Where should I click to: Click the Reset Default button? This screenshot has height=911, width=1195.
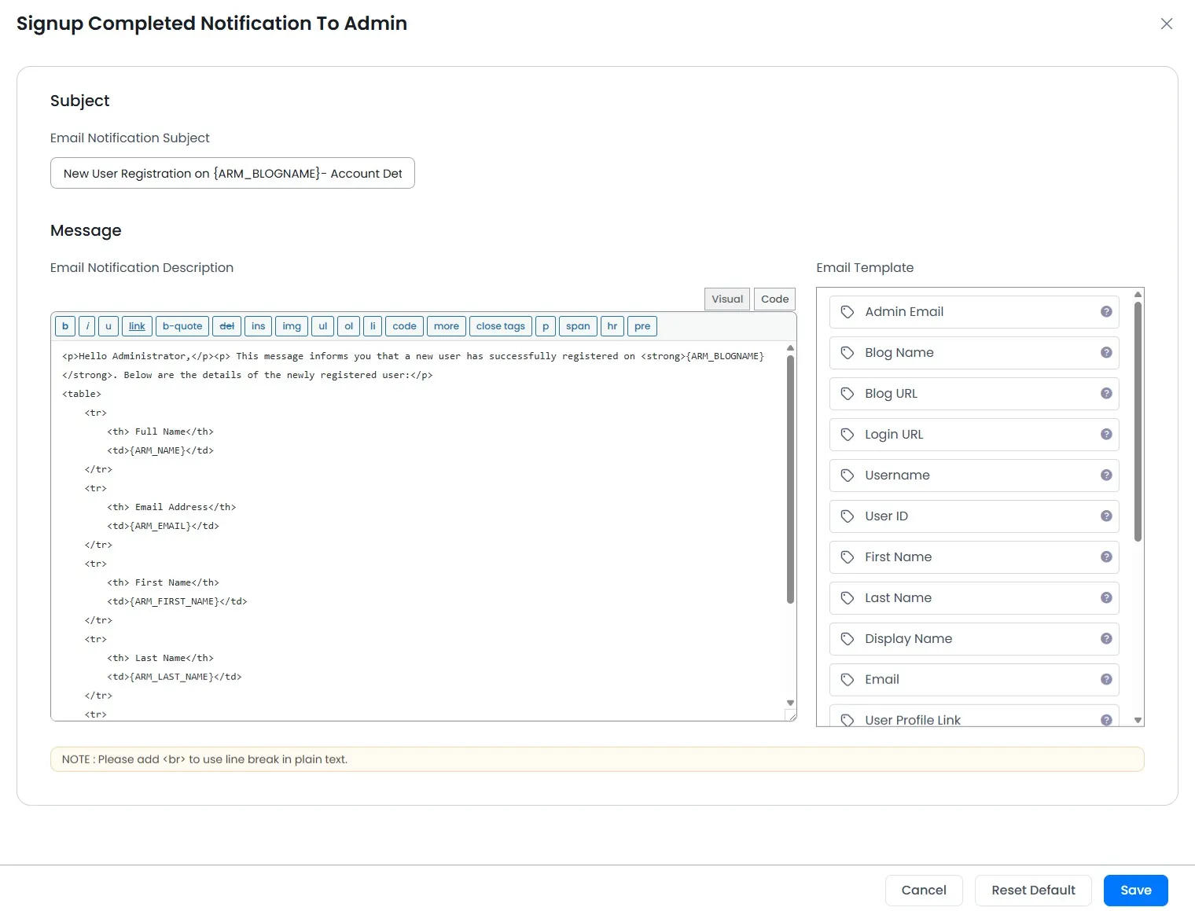(x=1033, y=891)
